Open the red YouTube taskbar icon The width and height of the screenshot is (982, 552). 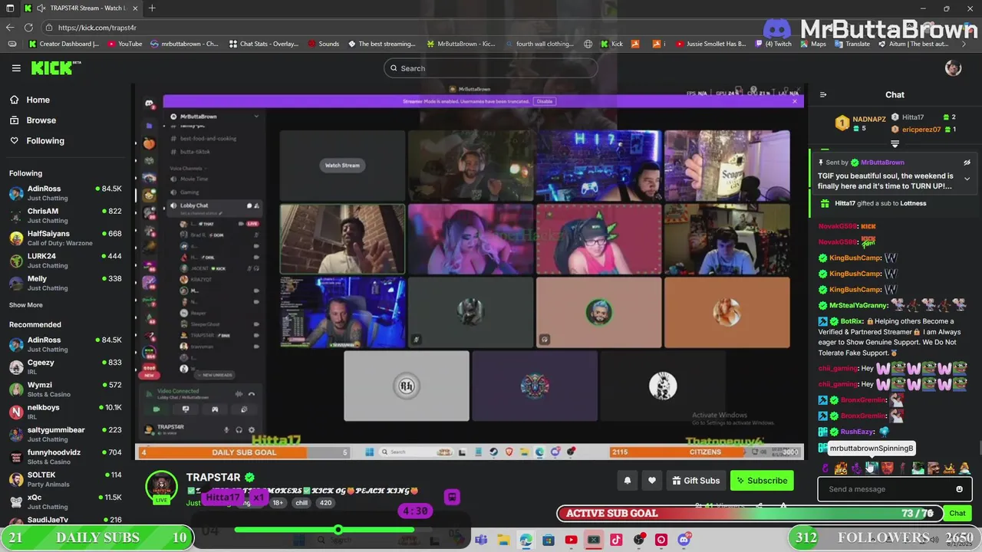(571, 540)
